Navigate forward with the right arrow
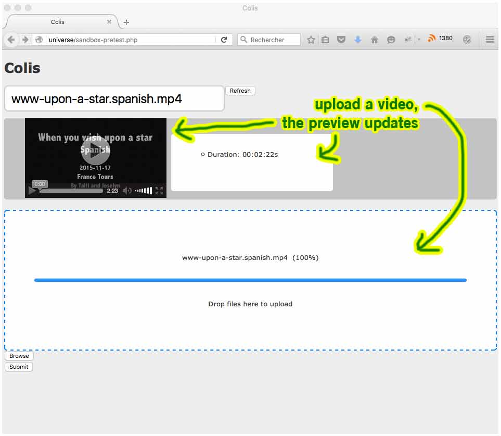 [x=25, y=39]
